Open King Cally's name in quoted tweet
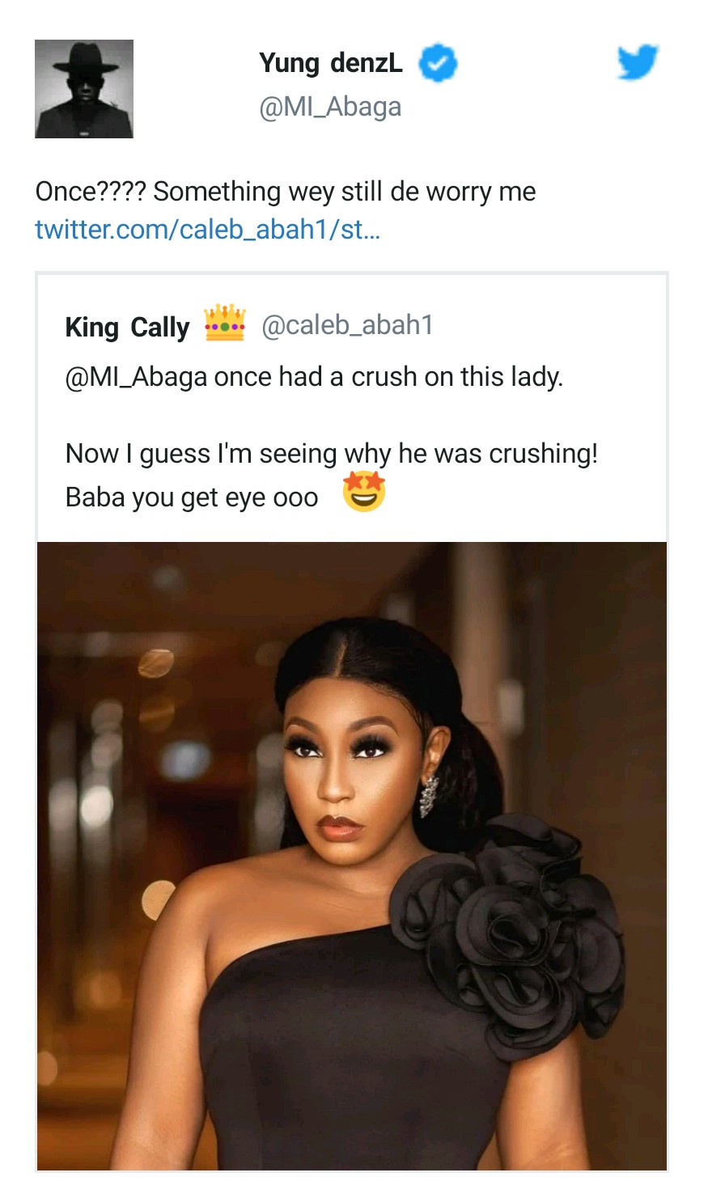Viewport: 708px width, 1181px height. (x=127, y=327)
